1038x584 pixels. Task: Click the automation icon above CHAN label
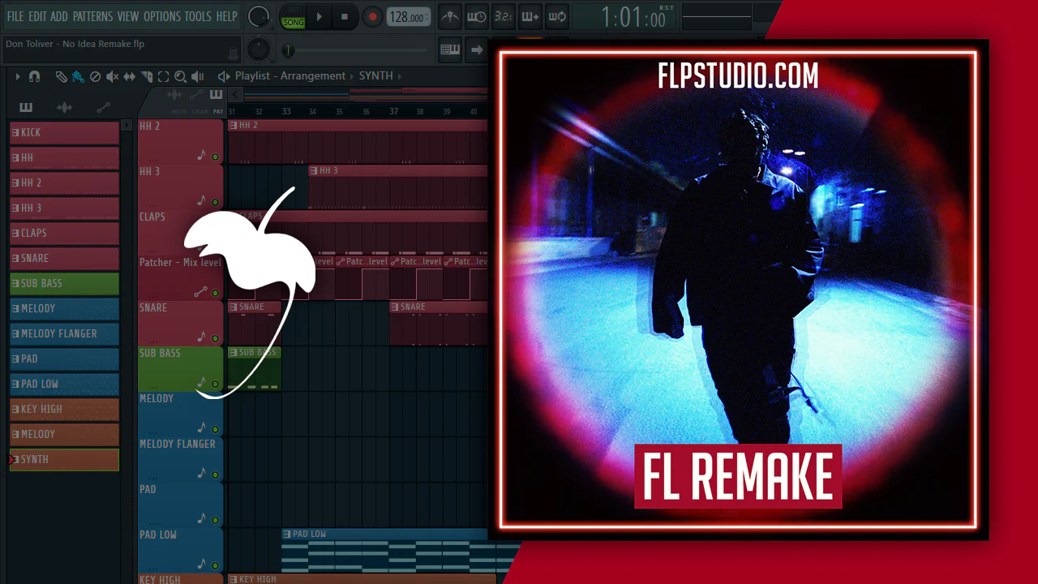click(x=196, y=95)
